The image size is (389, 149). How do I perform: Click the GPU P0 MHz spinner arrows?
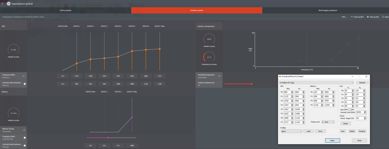tap(293, 92)
